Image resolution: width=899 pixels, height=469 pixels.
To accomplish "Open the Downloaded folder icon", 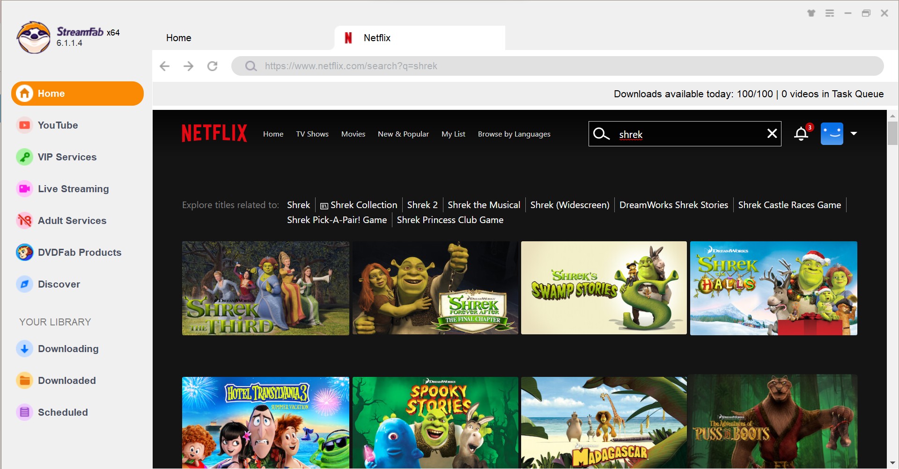I will (x=24, y=381).
